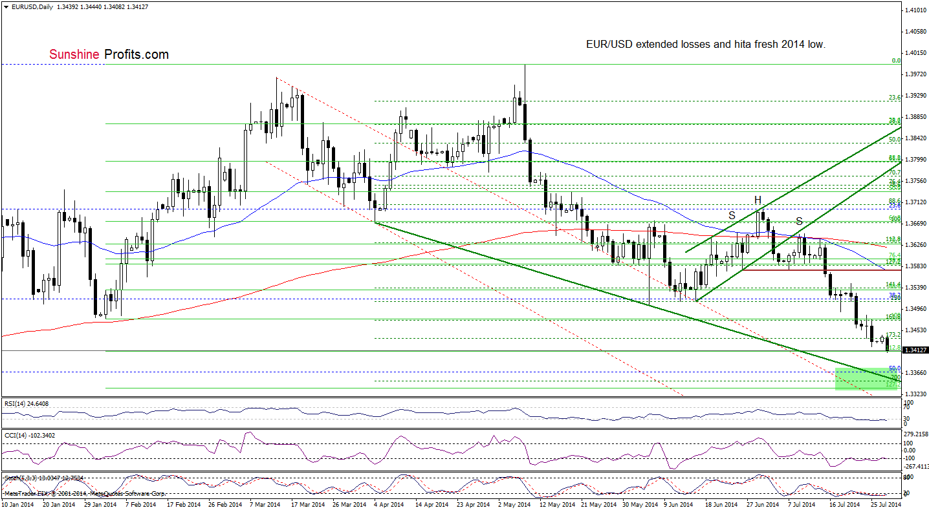The height and width of the screenshot is (510, 929).
Task: Click the 1.39290 price axis label
Action: [x=916, y=96]
